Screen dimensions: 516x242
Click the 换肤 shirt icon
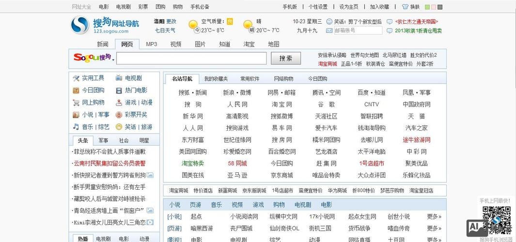pos(405,7)
